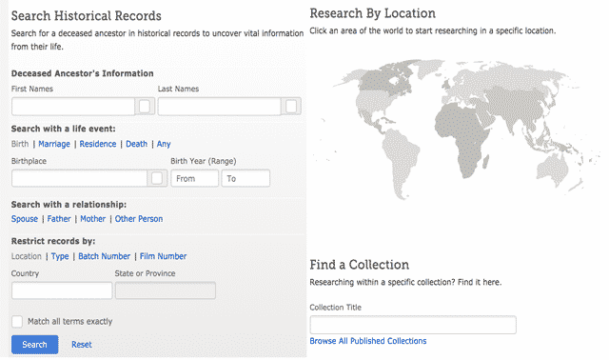Open Browse All Published Collections link
Viewport: 609px width, 360px height.
(368, 341)
